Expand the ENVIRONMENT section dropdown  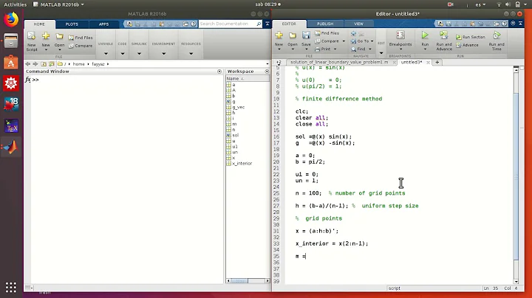pos(163,54)
